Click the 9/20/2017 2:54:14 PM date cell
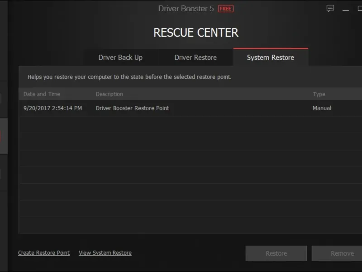Viewport: 362px width, 272px height. tap(52, 108)
